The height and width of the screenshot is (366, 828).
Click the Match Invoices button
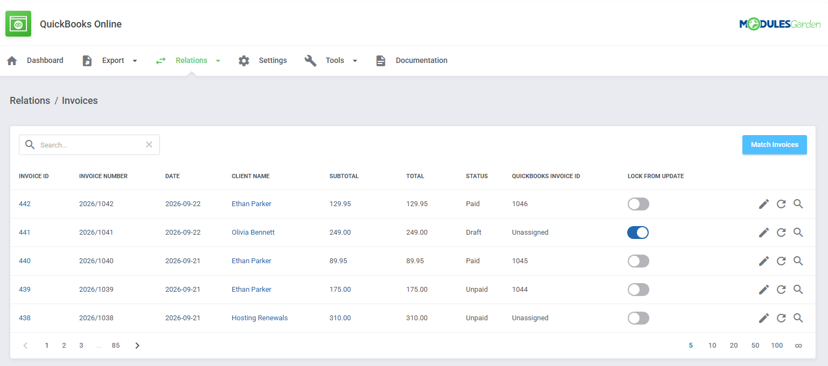[775, 145]
